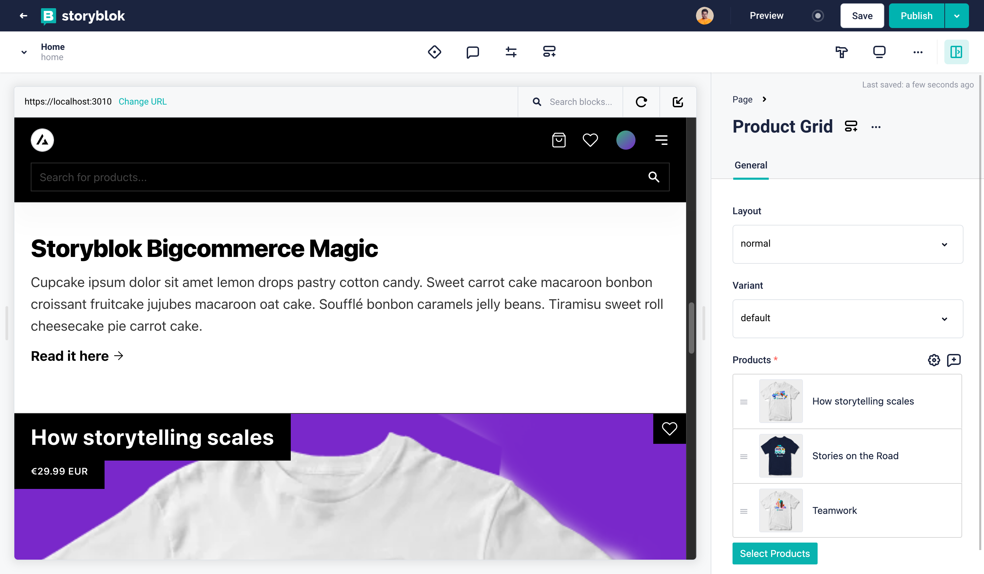Screen dimensions: 984x574
Task: Grab the drag handle for Stories on the Road
Action: (743, 456)
